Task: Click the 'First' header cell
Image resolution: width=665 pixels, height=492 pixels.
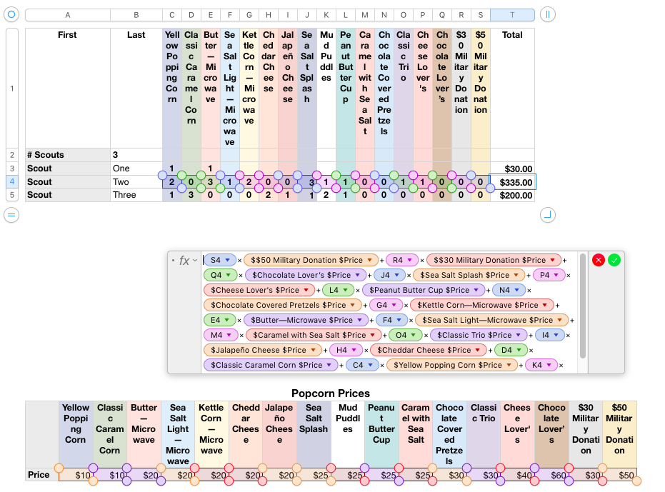Action: tap(68, 89)
